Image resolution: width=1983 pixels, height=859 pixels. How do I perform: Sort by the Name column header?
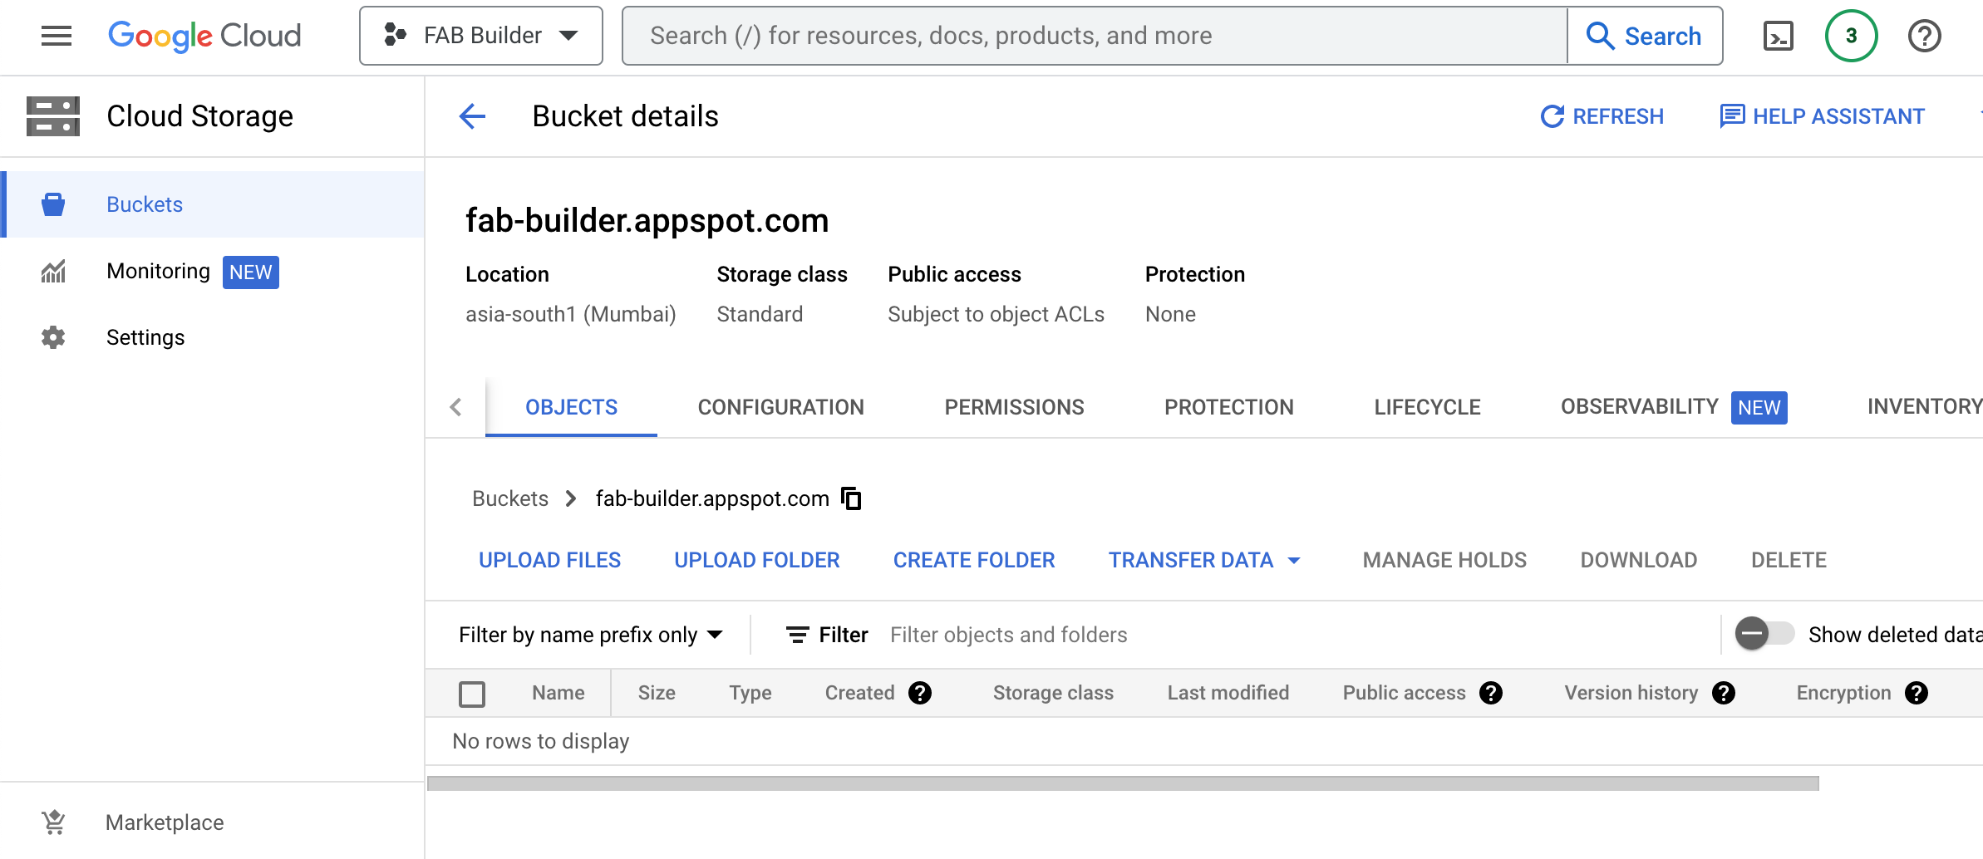(558, 693)
